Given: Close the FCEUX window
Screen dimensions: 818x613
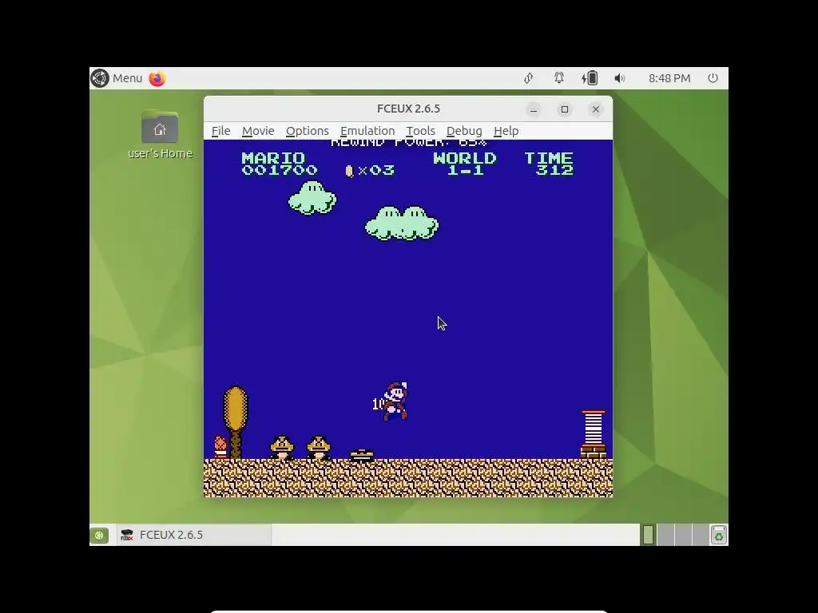Looking at the screenshot, I should 596,109.
